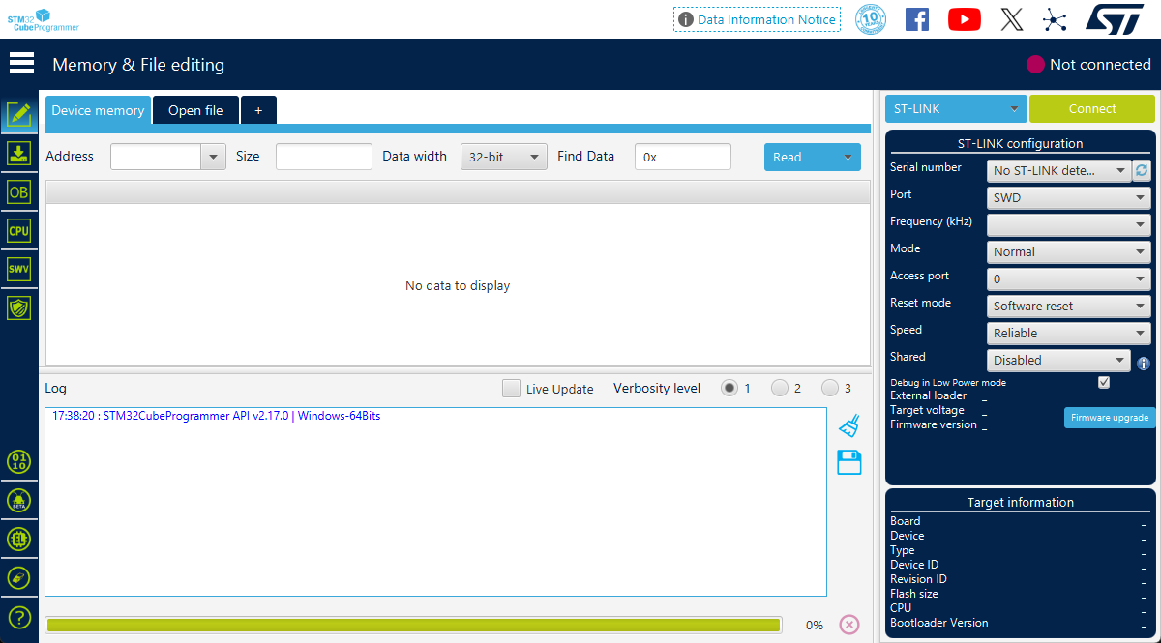The image size is (1161, 643).
Task: Focus the Size input field
Action: pos(324,157)
